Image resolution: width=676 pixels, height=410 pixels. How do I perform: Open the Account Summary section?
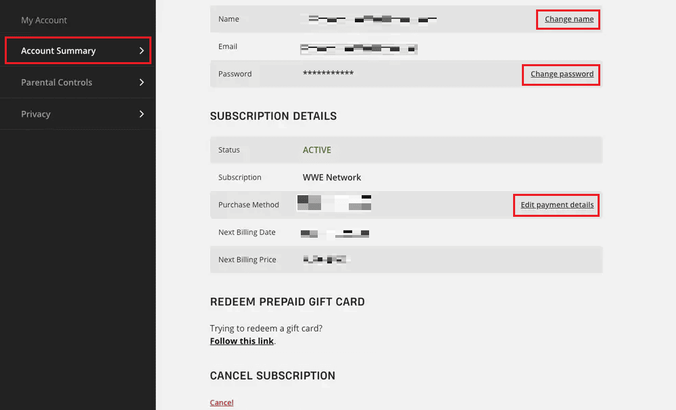58,51
